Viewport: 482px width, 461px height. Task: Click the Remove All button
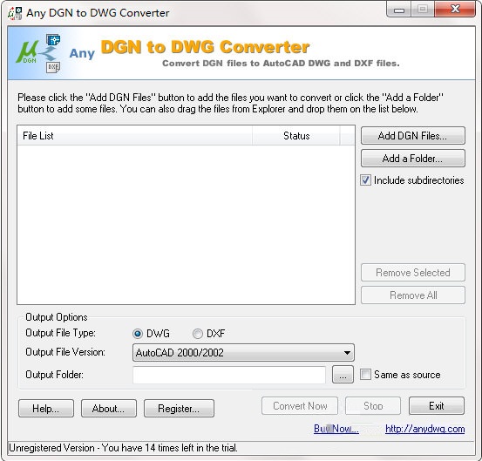click(413, 295)
